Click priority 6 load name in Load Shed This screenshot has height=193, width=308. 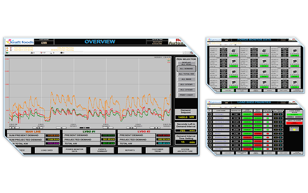click(221, 134)
